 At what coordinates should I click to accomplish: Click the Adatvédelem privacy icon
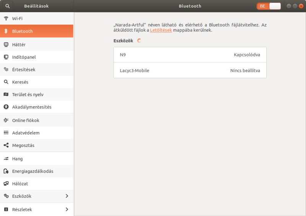pyautogui.click(x=6, y=133)
